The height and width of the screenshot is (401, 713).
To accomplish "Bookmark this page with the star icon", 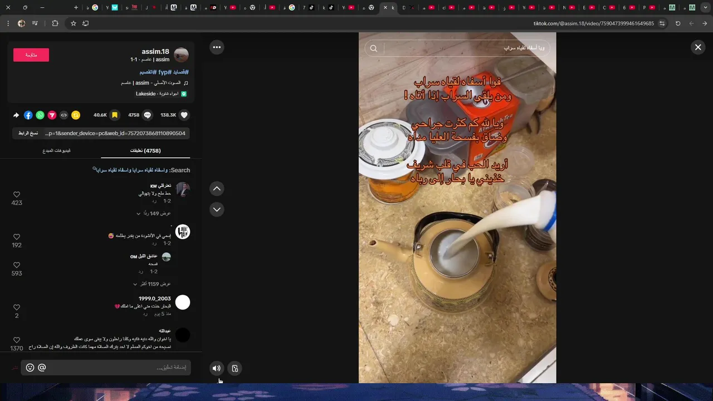I will [x=73, y=23].
